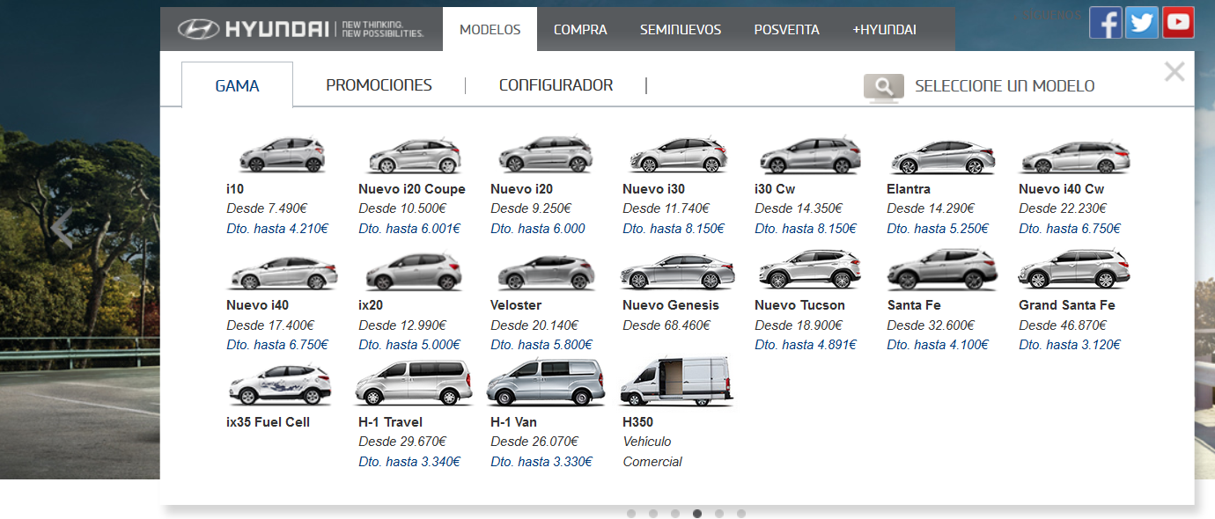Jump to the third carousel slide dot
Image resolution: width=1215 pixels, height=519 pixels.
(x=675, y=514)
